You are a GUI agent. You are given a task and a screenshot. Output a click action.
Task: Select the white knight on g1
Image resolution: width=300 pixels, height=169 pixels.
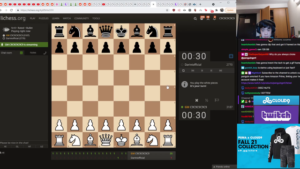tap(152, 140)
